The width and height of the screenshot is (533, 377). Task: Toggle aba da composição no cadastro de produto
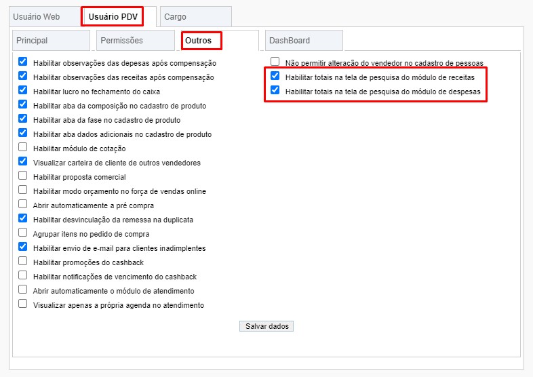click(x=23, y=104)
